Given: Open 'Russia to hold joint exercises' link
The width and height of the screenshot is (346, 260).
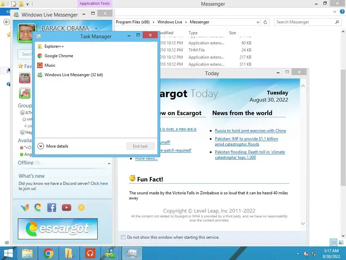Looking at the screenshot, I should click(250, 131).
